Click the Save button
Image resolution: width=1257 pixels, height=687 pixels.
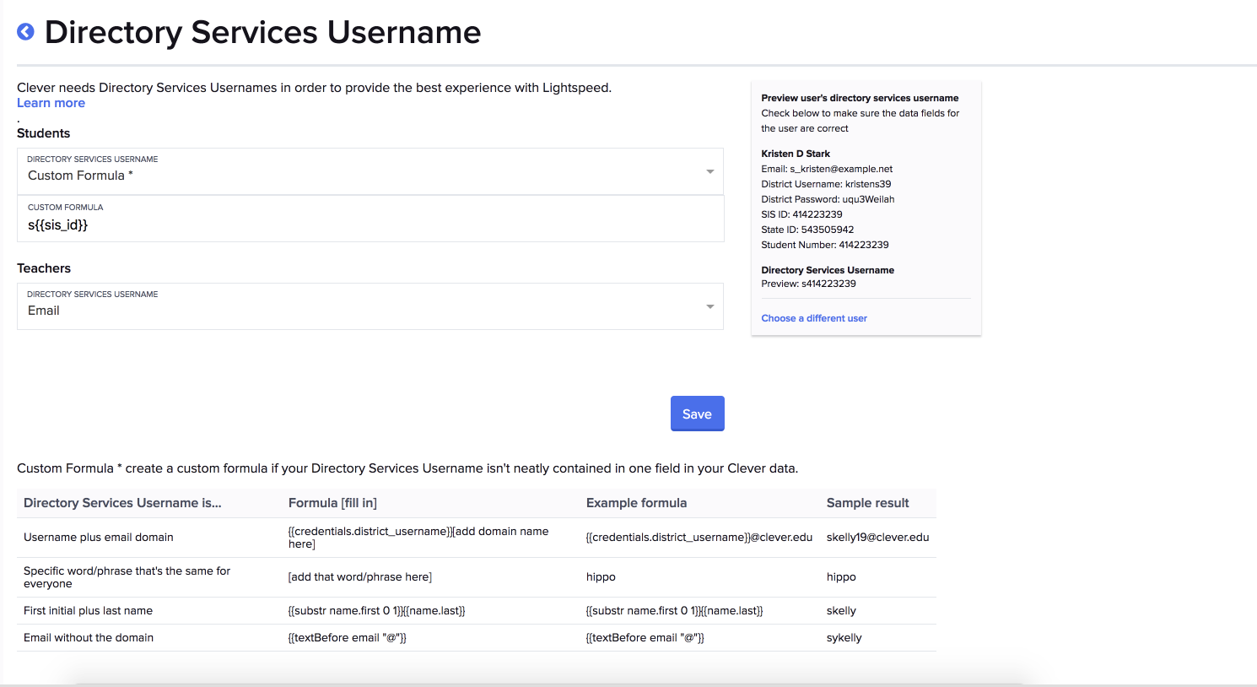tap(697, 414)
